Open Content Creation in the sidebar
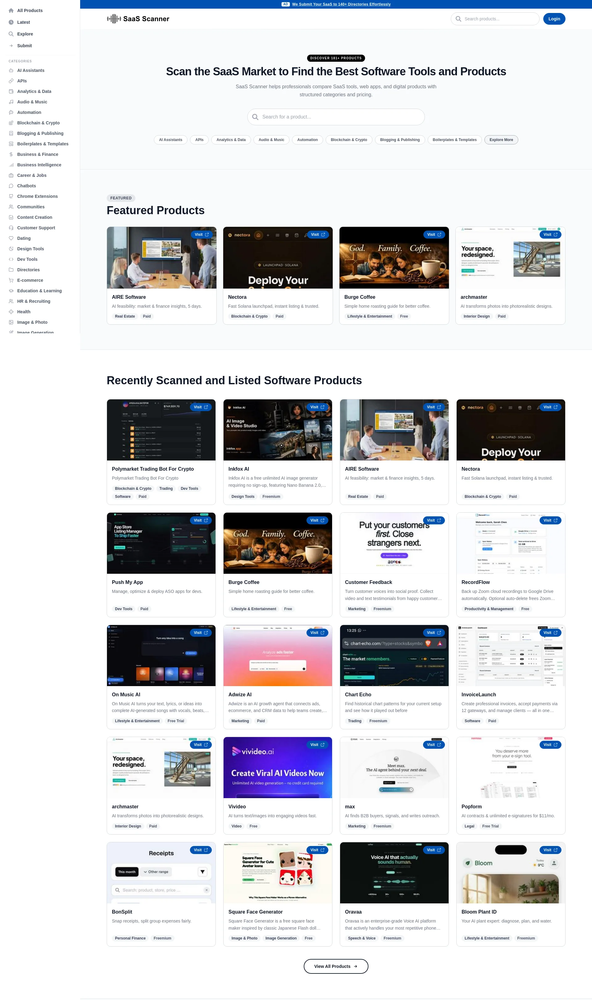The image size is (592, 1000). (34, 217)
